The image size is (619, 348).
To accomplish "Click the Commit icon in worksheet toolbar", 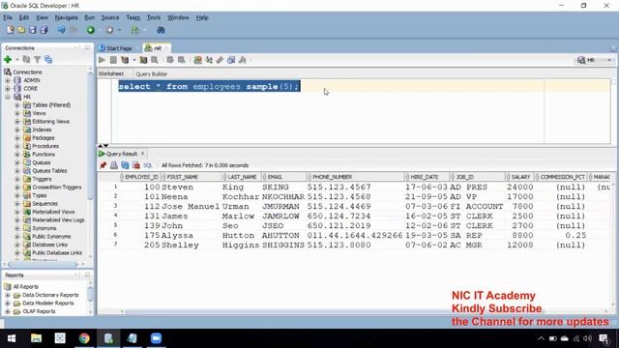I will click(170, 60).
